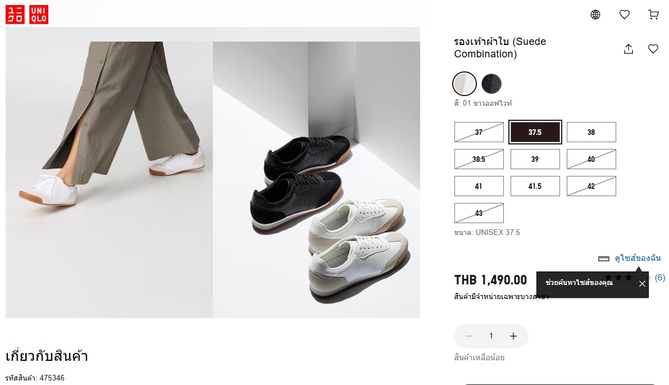Choose size 41

(x=479, y=186)
